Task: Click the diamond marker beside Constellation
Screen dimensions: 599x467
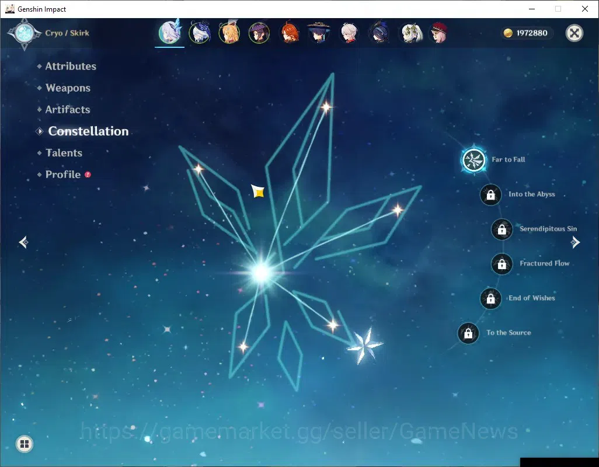Action: click(x=39, y=131)
